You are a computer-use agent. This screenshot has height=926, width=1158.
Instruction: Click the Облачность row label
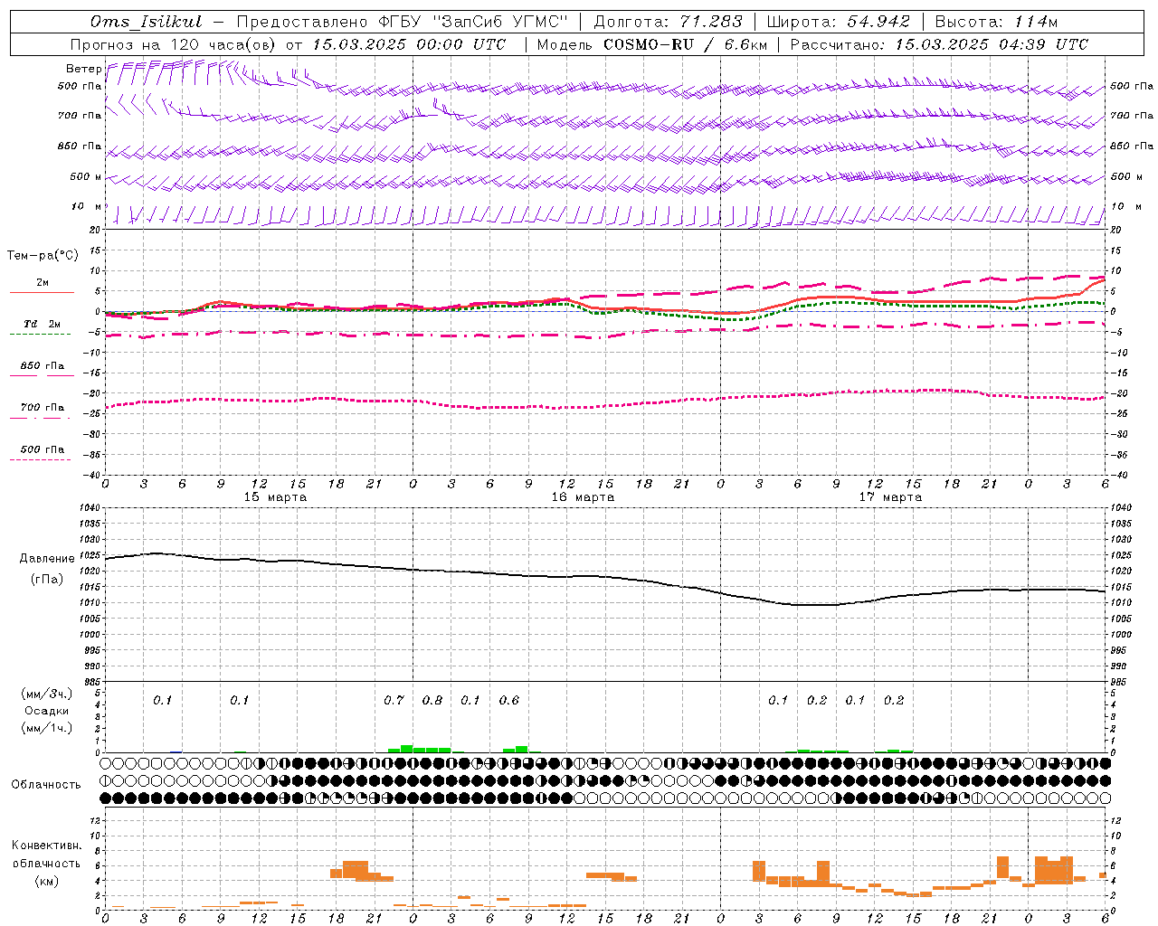pyautogui.click(x=46, y=785)
